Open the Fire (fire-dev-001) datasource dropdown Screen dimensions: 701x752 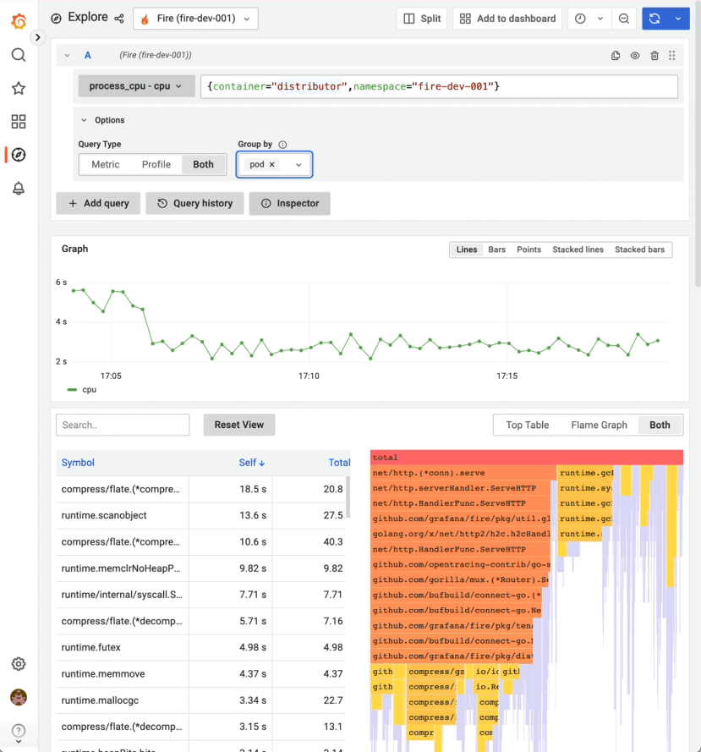[195, 18]
